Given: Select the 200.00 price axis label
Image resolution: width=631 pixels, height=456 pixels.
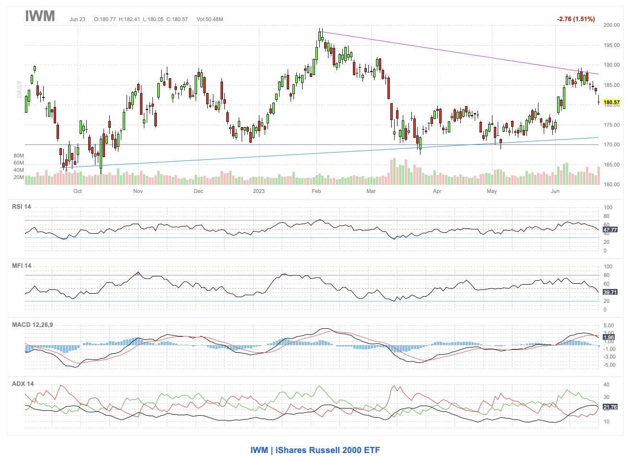Looking at the screenshot, I should (611, 25).
